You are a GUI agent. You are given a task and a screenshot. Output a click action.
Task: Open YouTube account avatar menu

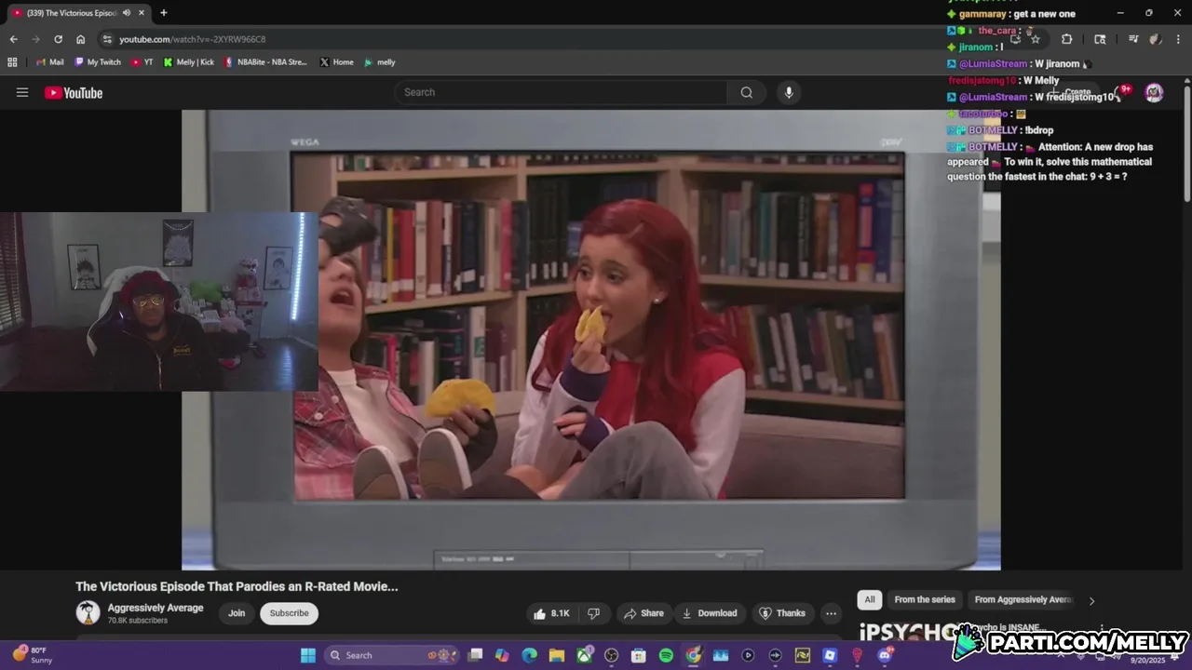1154,92
